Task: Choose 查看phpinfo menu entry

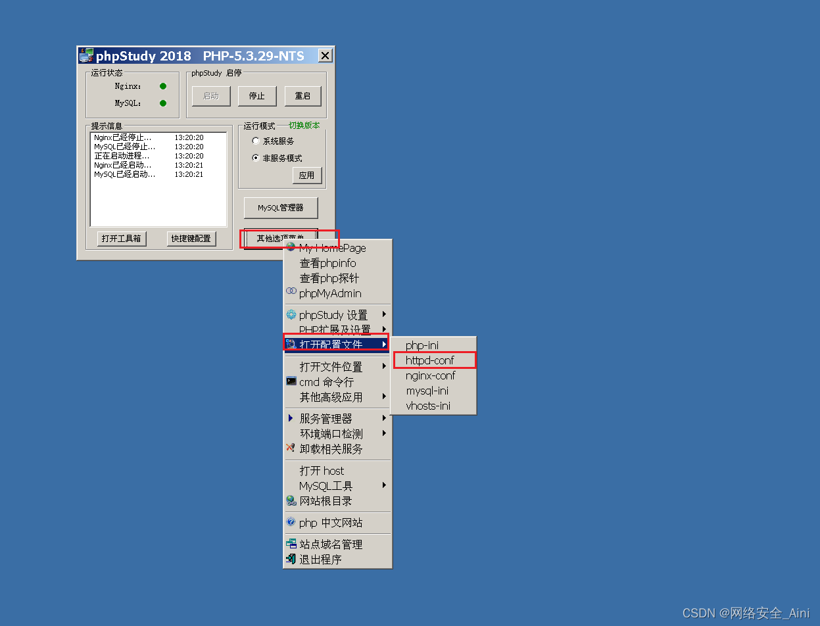Action: tap(337, 263)
